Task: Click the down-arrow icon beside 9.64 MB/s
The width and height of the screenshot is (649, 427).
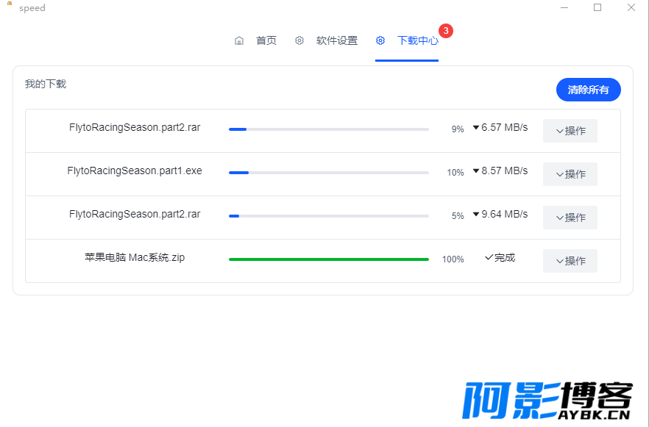Action: (476, 214)
